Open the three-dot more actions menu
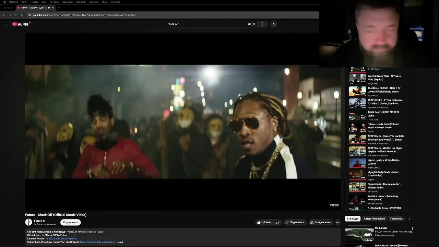The width and height of the screenshot is (439, 247). tap(337, 222)
